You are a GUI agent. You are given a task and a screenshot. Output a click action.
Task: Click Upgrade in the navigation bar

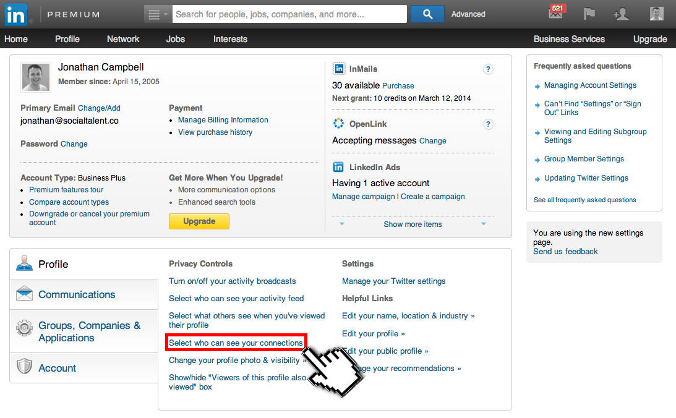tap(650, 39)
